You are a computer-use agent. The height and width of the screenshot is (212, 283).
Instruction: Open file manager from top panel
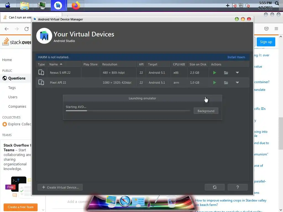point(25,6)
